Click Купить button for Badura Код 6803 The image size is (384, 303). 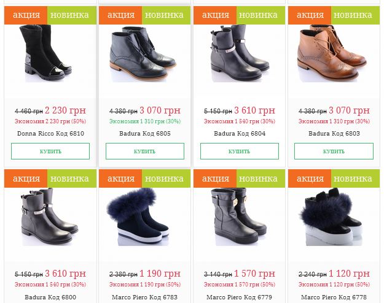tap(334, 151)
